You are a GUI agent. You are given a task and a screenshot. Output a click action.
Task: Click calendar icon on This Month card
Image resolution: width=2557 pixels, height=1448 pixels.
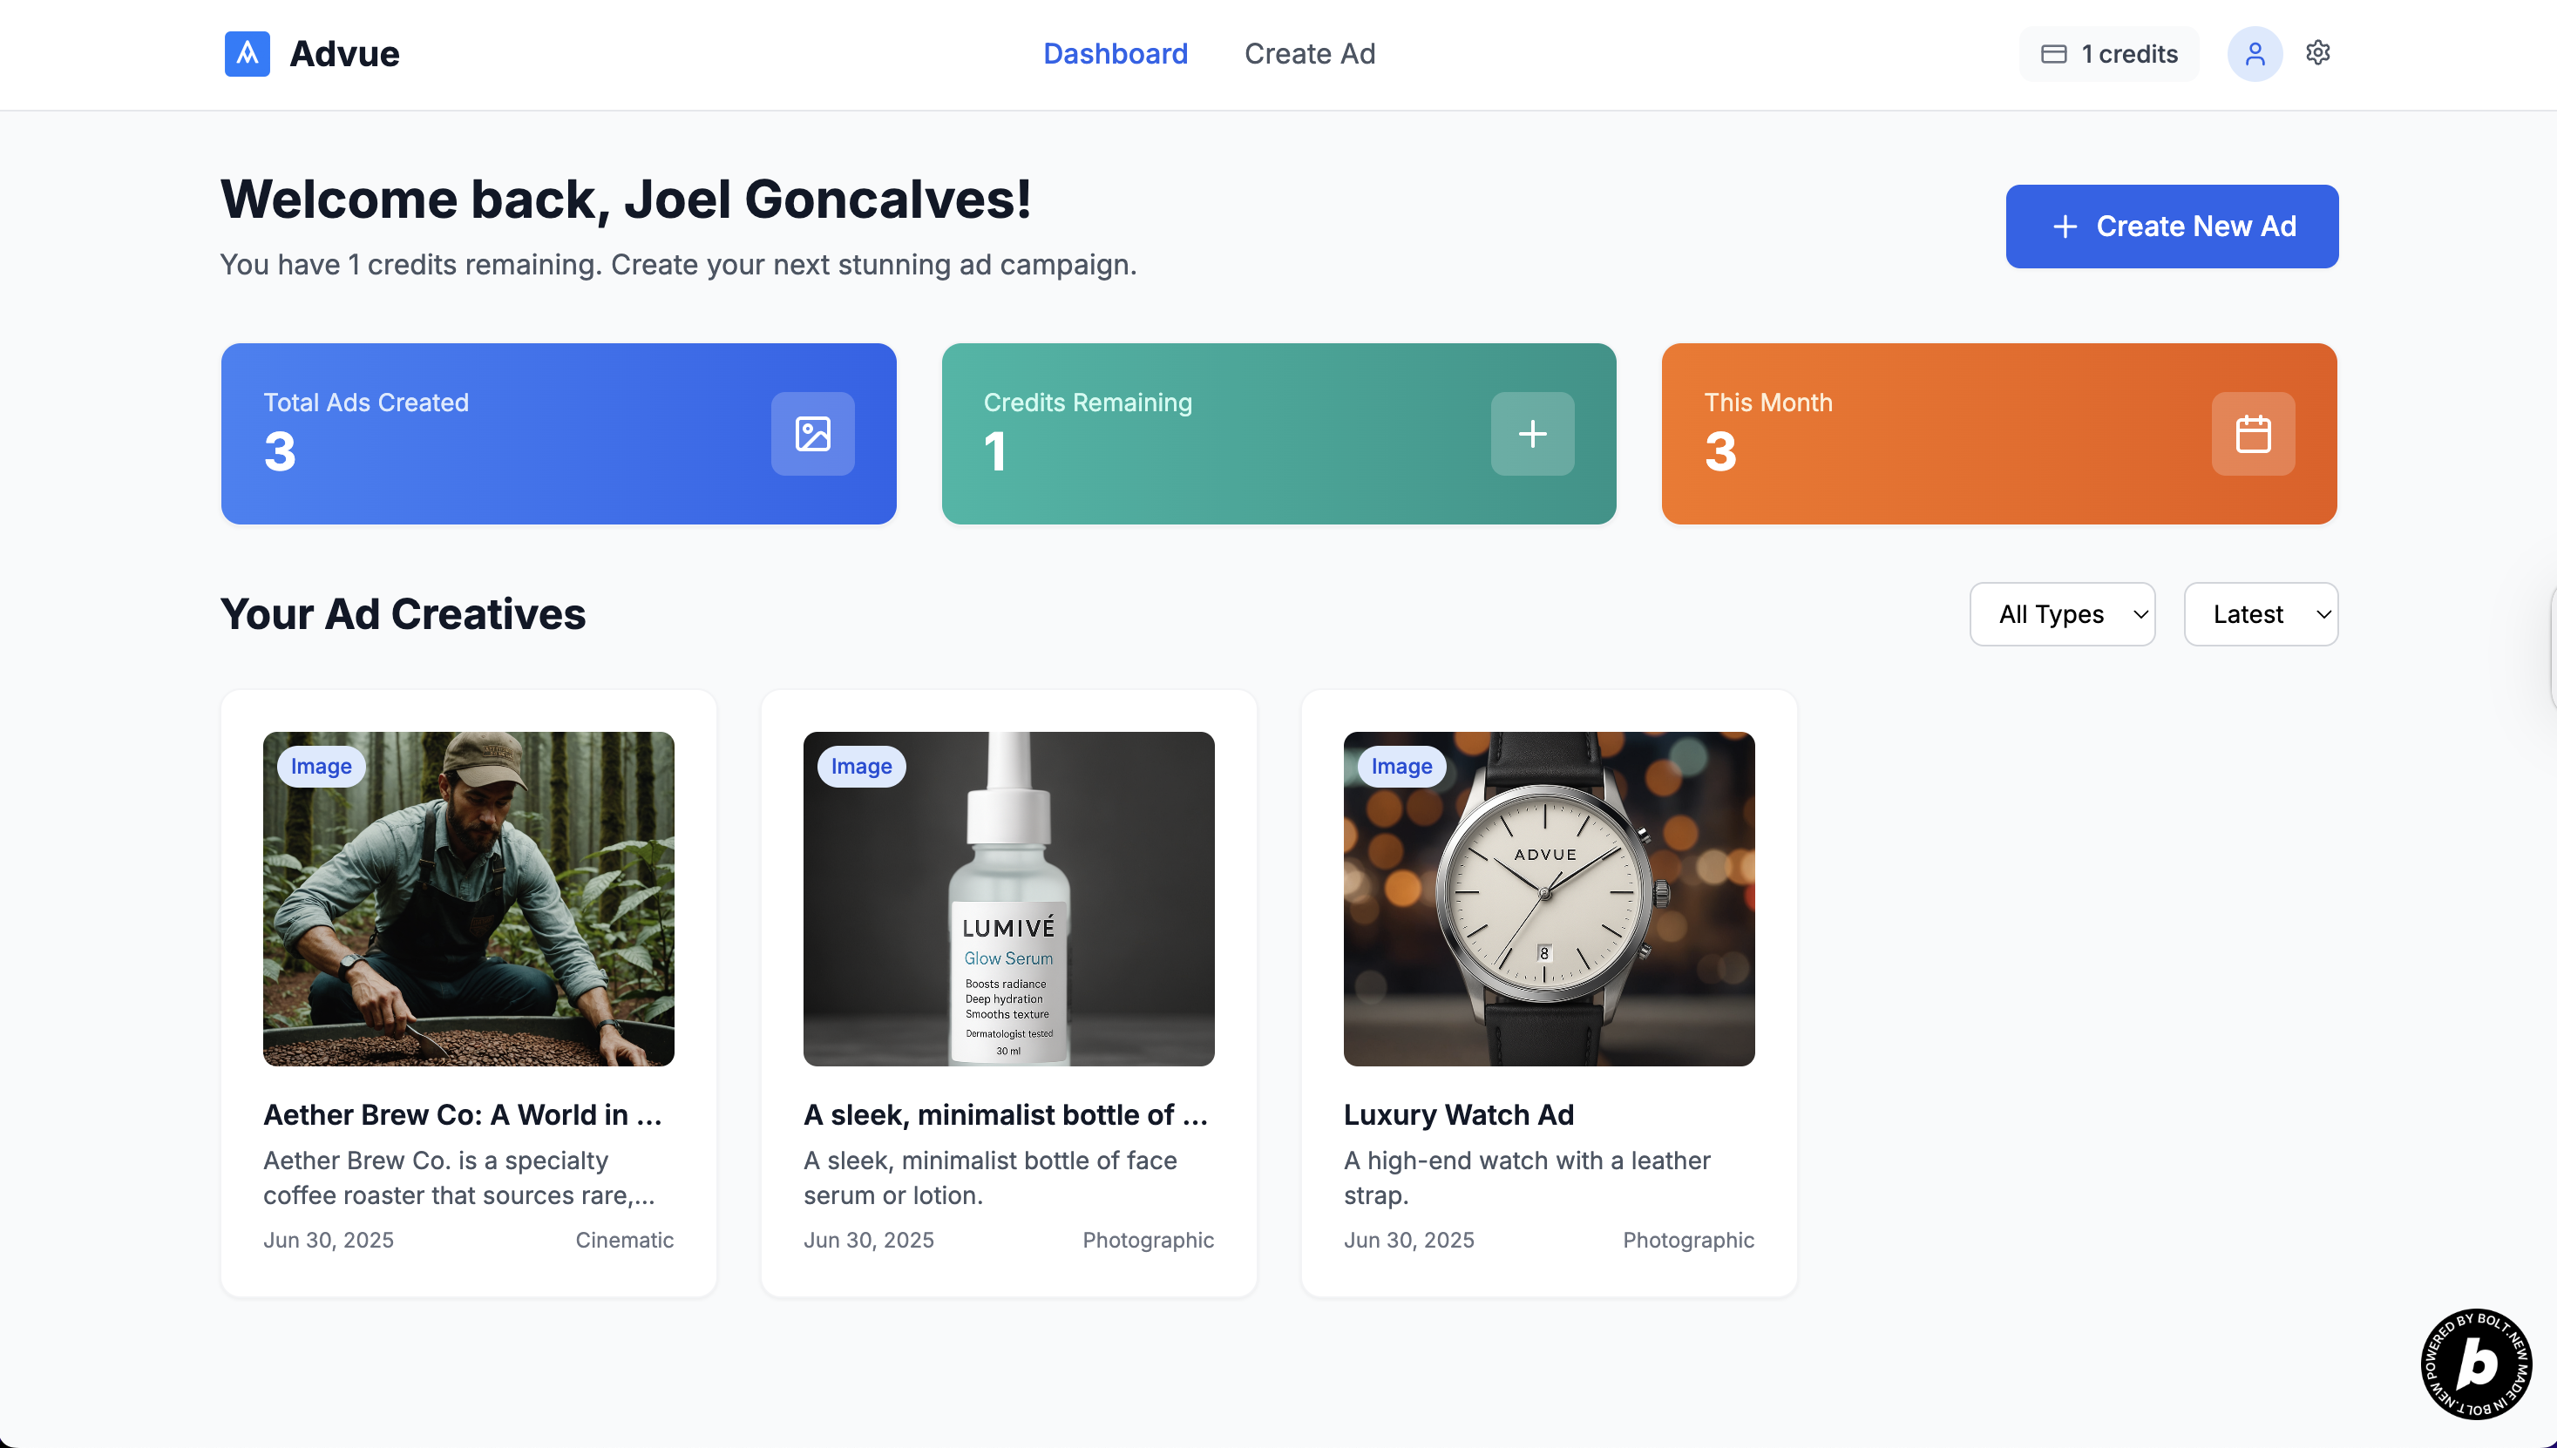[x=2252, y=434]
